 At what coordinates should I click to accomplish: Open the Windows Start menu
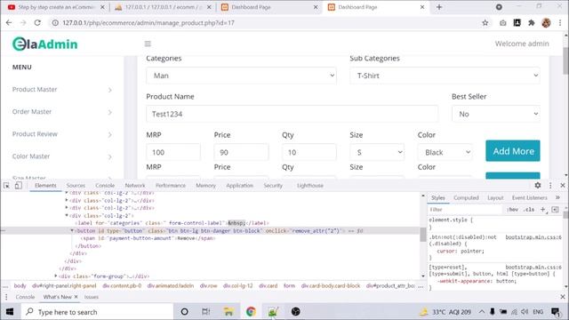[10, 312]
